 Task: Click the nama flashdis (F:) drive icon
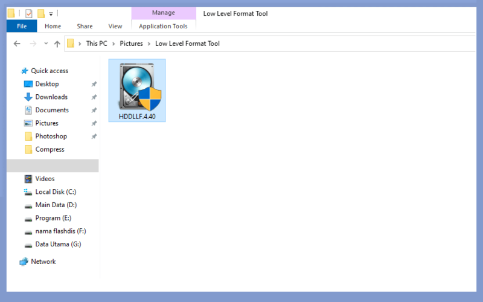click(28, 232)
